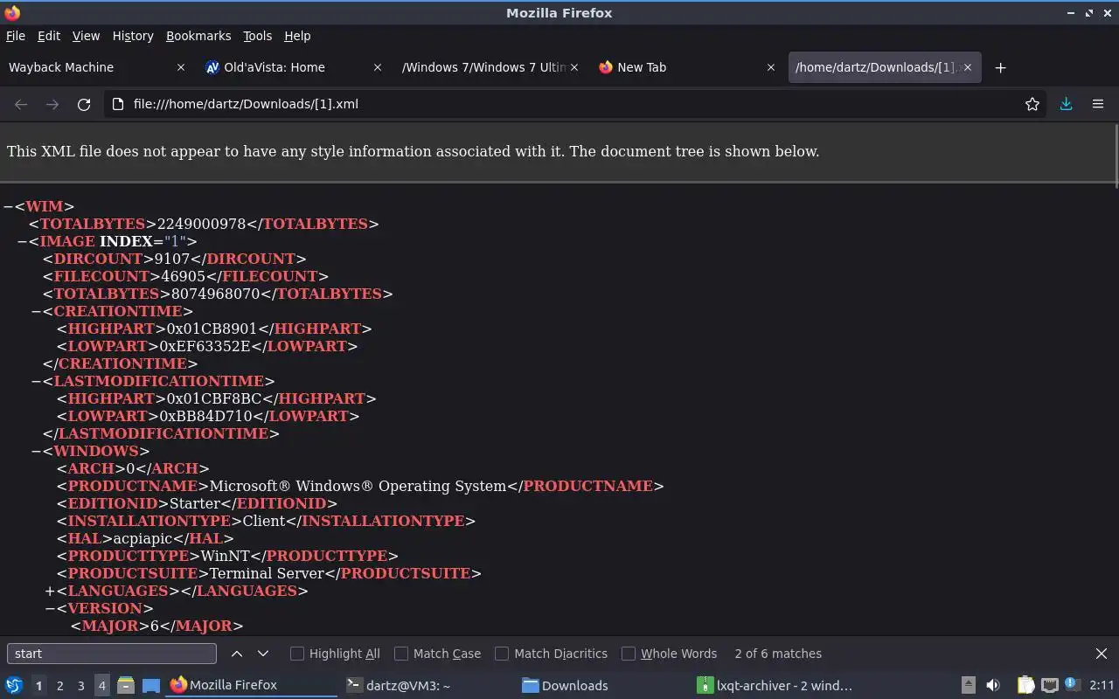Collapse the WIM root node

click(8, 206)
